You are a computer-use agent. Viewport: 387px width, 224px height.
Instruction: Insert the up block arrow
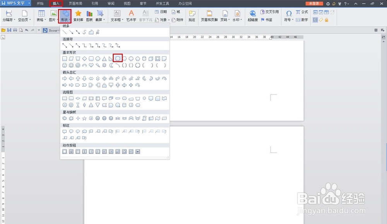click(x=78, y=78)
